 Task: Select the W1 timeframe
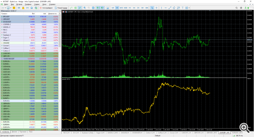click(142, 8)
